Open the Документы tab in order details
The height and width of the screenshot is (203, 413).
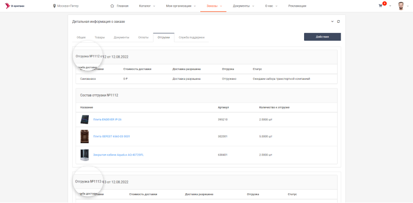(121, 37)
